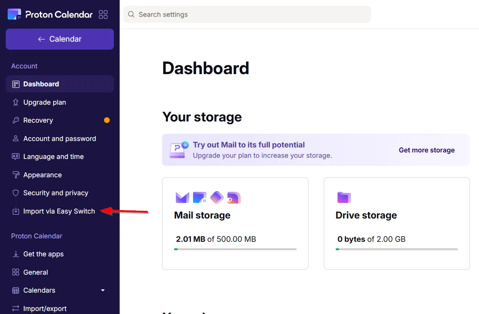Click the Proton Calendar logo icon

(15, 15)
